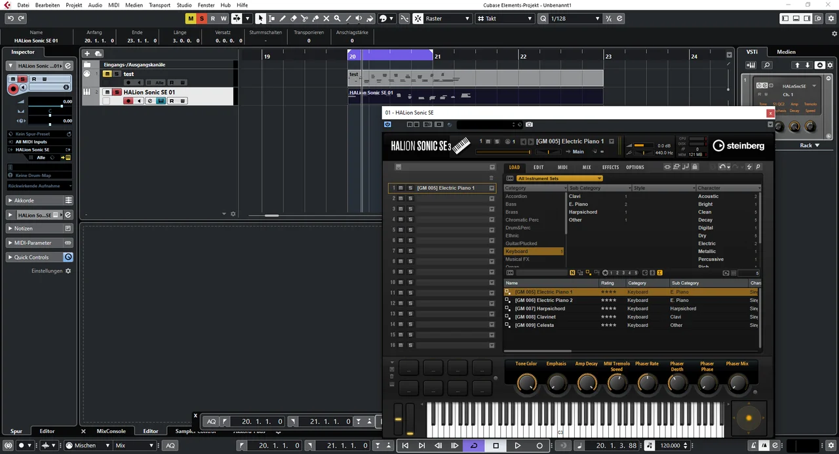The height and width of the screenshot is (454, 839).
Task: Select the Erase tool
Action: (x=294, y=18)
